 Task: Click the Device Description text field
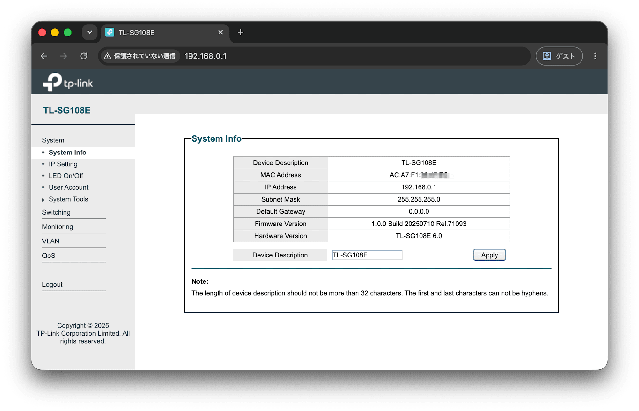(x=367, y=255)
